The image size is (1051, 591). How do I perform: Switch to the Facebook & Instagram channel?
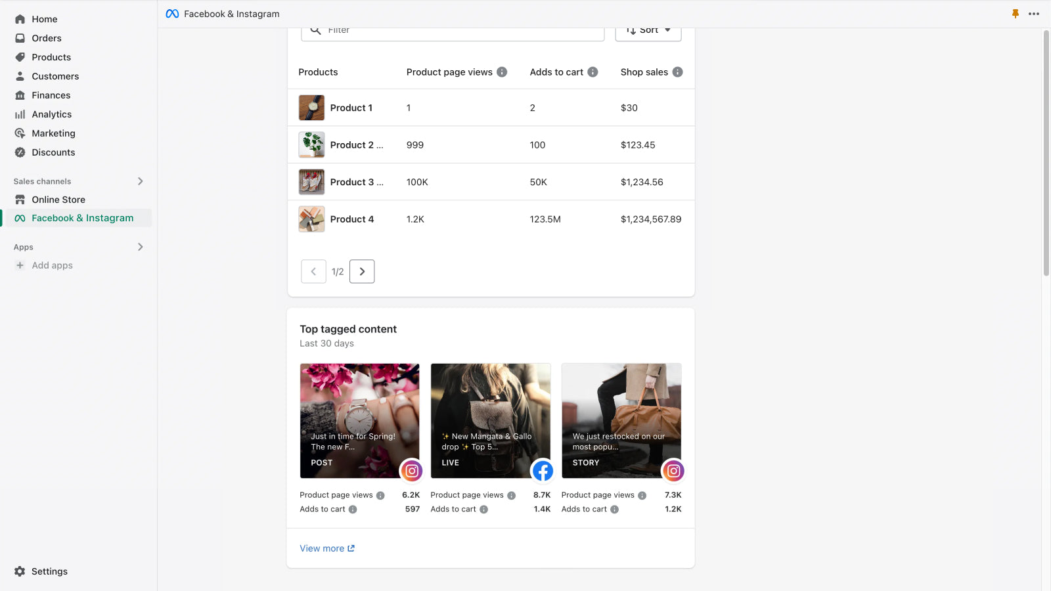click(x=82, y=217)
